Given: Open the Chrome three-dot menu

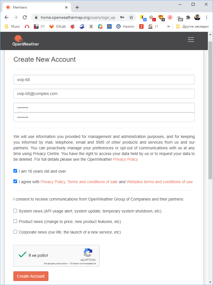Looking at the screenshot, I should coord(206,17).
